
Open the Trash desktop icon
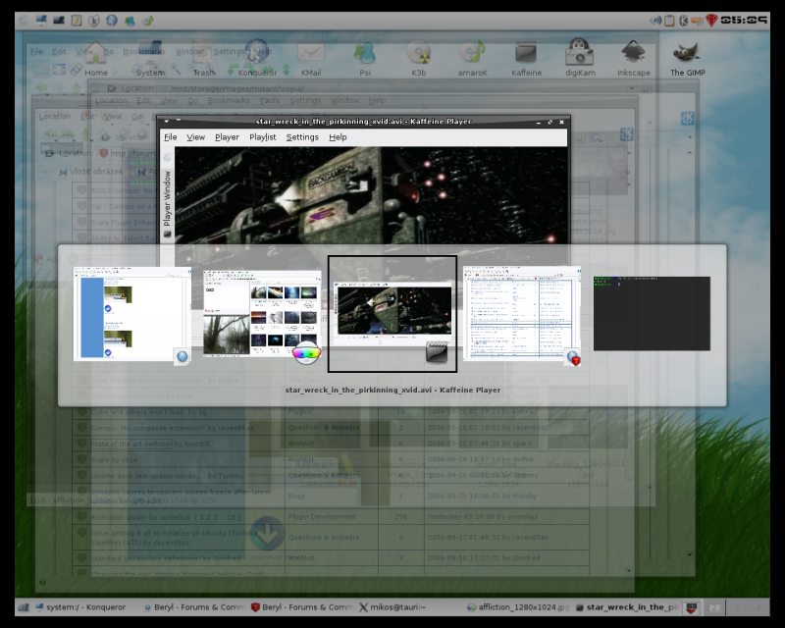point(204,59)
